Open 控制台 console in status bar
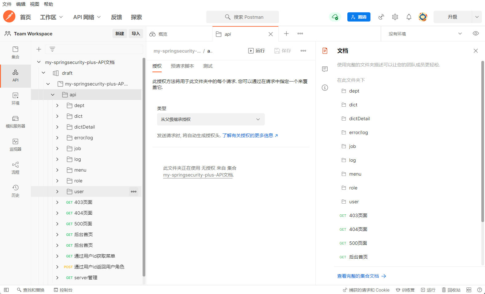The height and width of the screenshot is (294, 485). point(63,290)
